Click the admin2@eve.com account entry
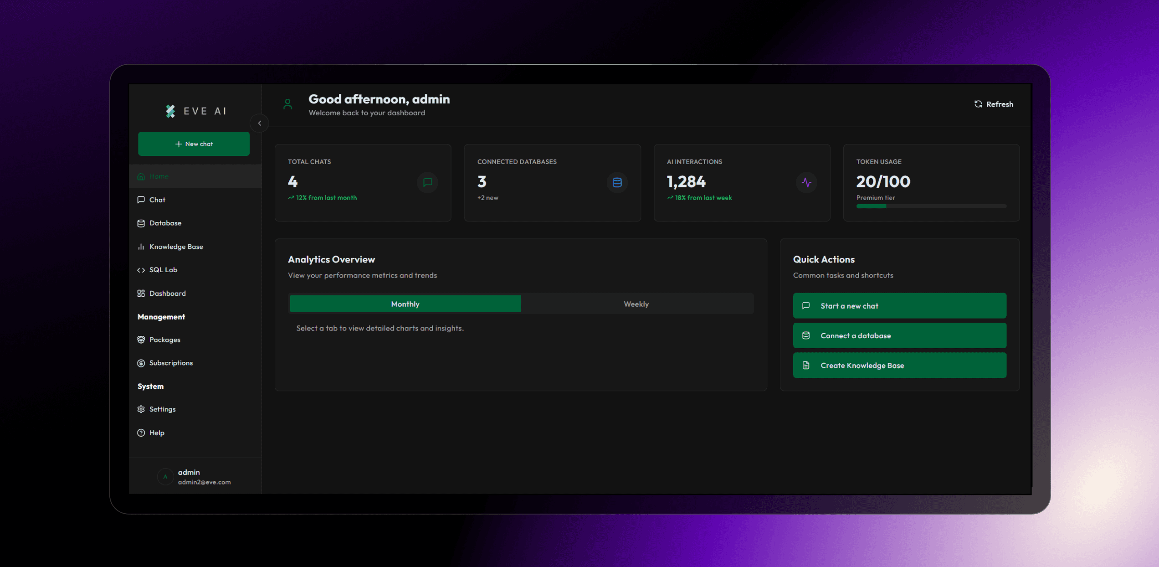Screen dimensions: 1159x567 tap(204, 482)
